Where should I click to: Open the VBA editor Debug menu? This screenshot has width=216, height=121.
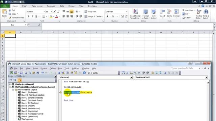coord(53,68)
